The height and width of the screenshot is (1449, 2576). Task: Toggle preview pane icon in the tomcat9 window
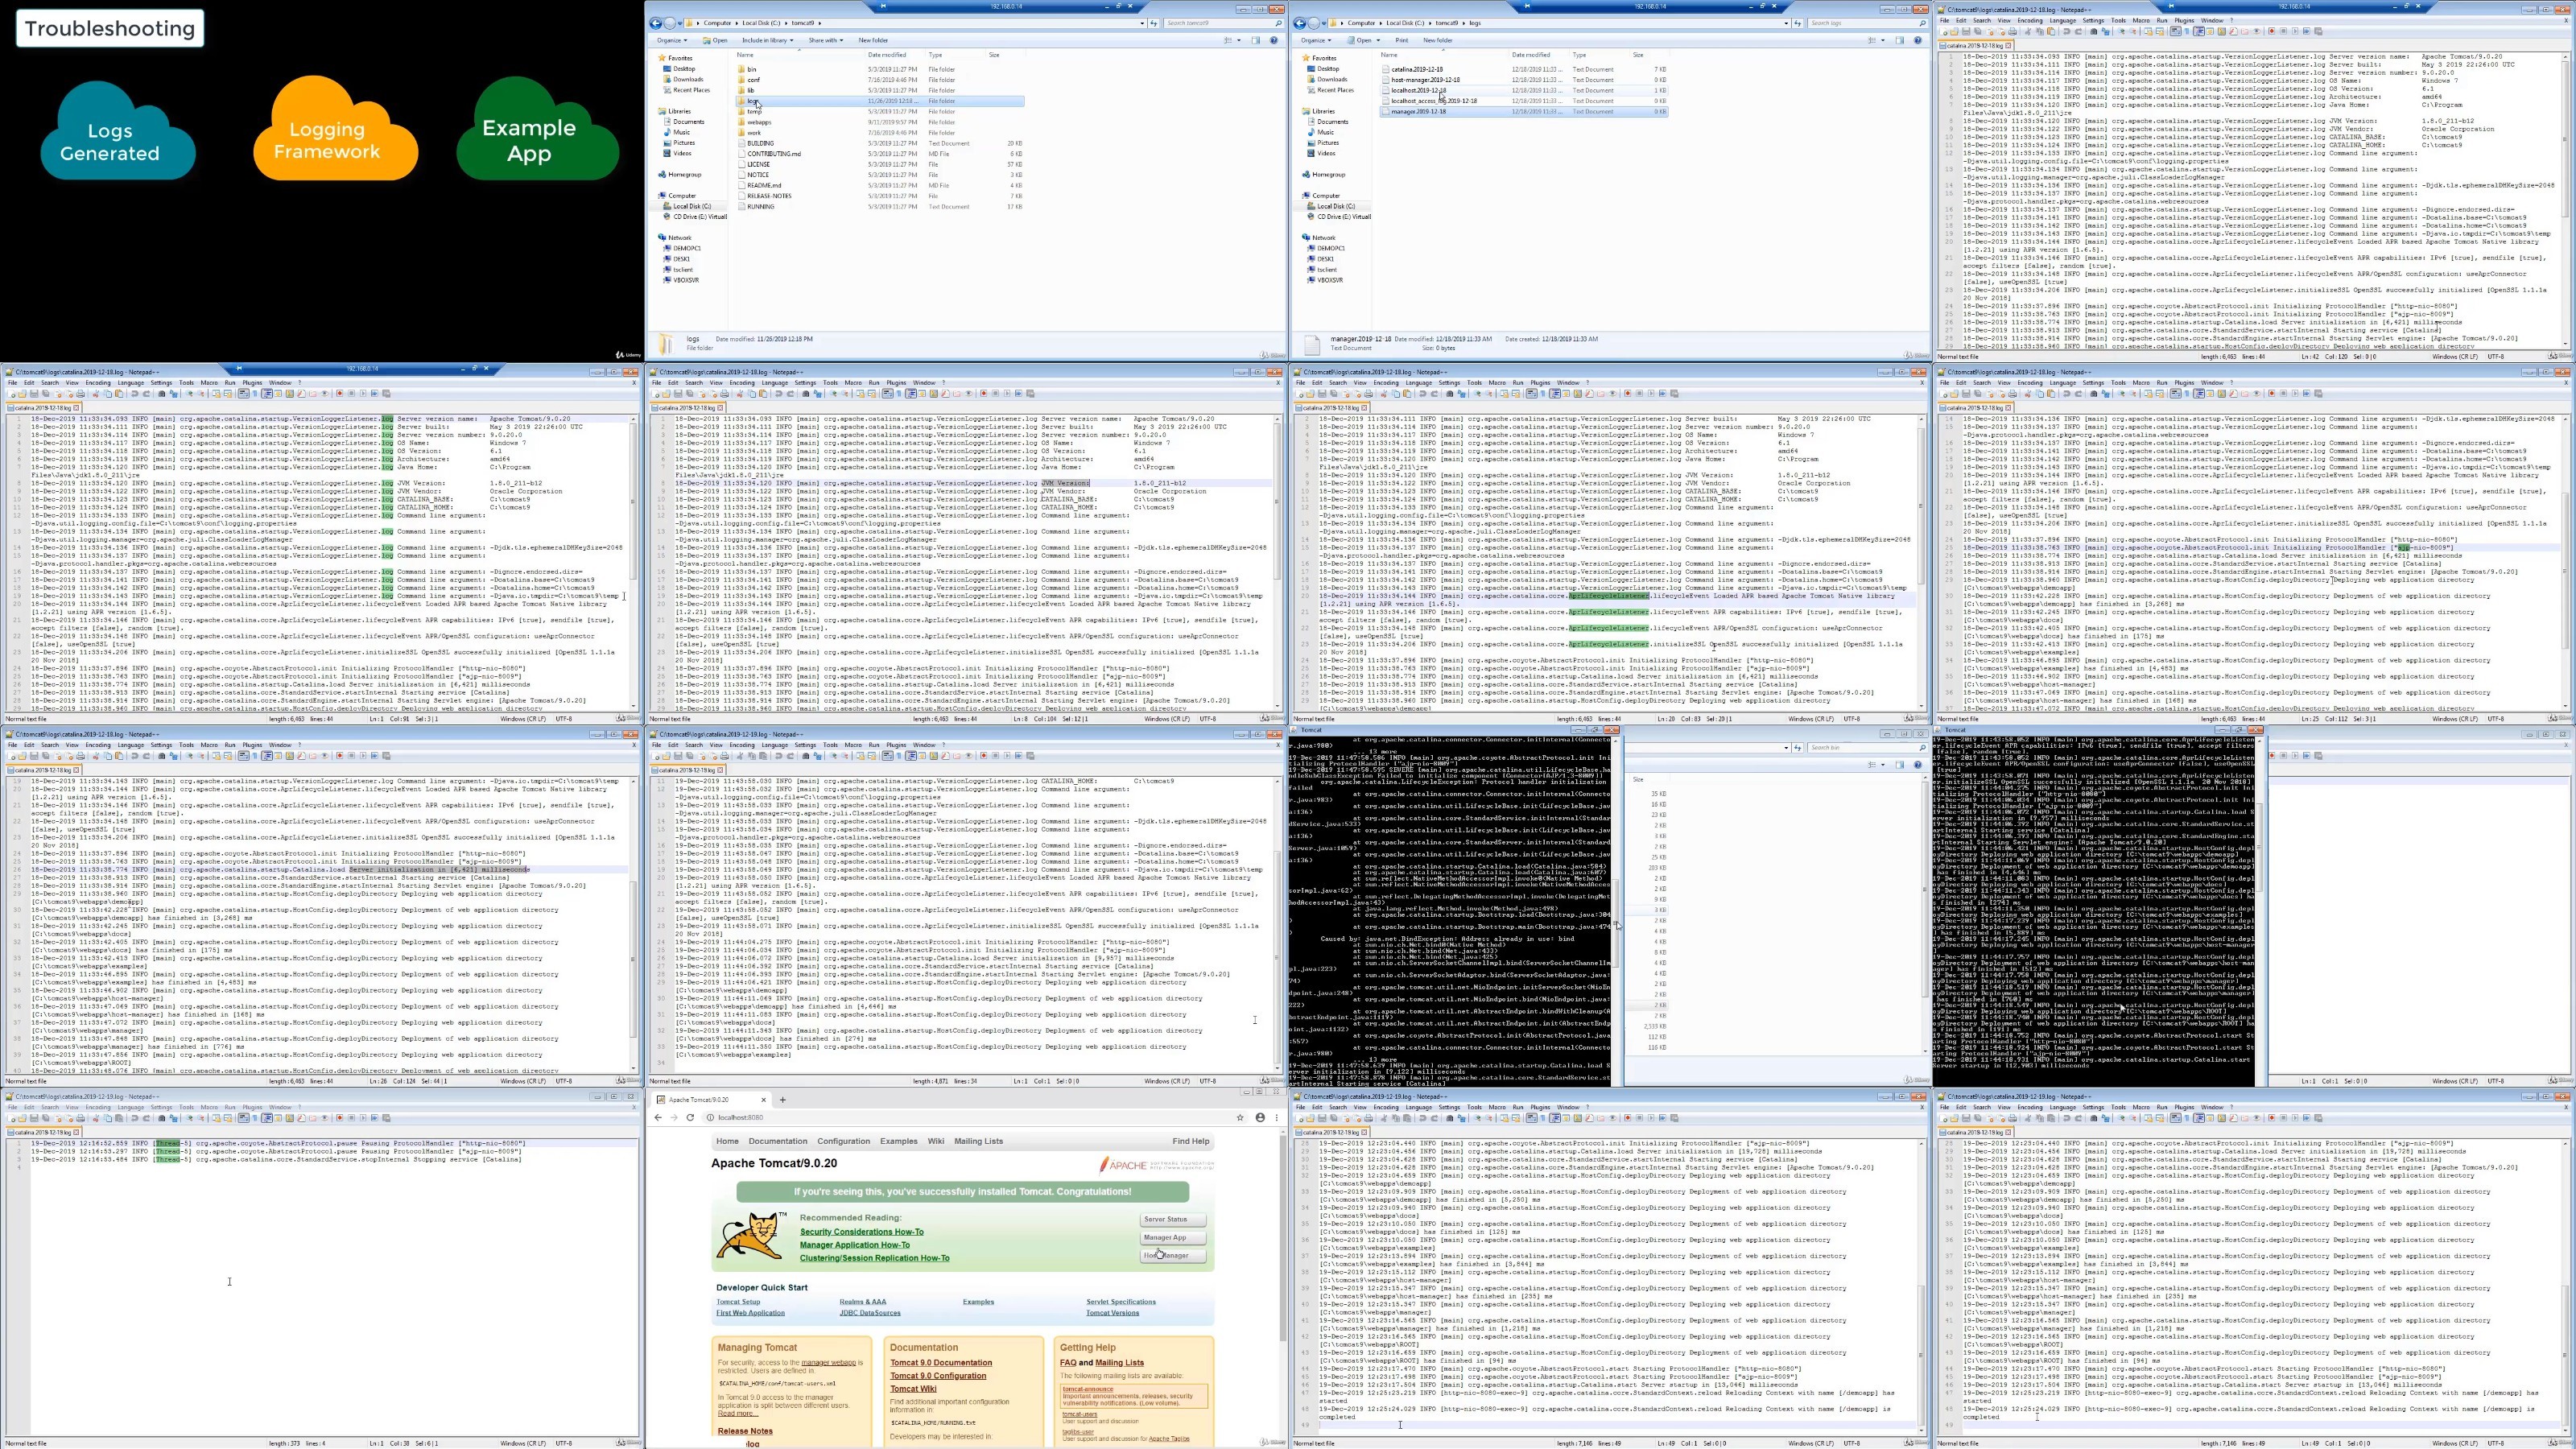pos(1256,40)
